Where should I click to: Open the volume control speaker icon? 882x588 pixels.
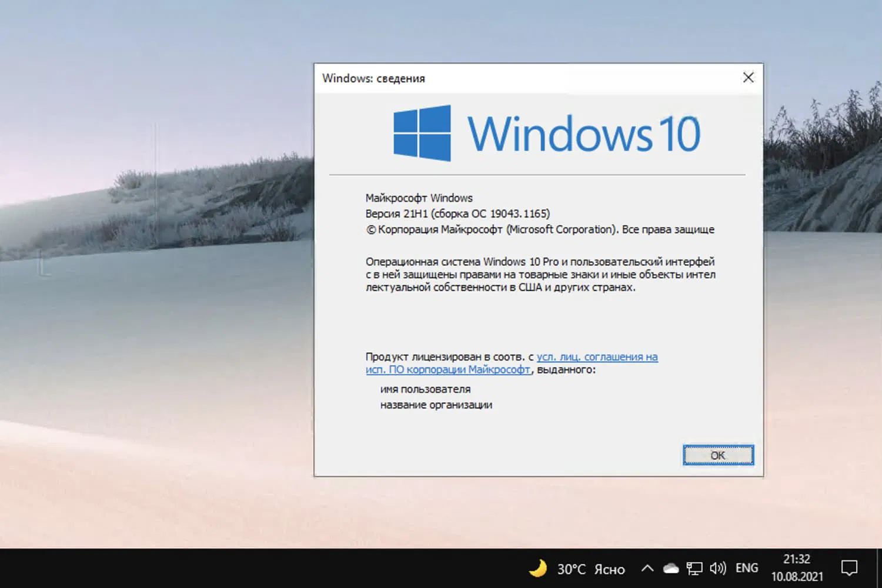718,569
